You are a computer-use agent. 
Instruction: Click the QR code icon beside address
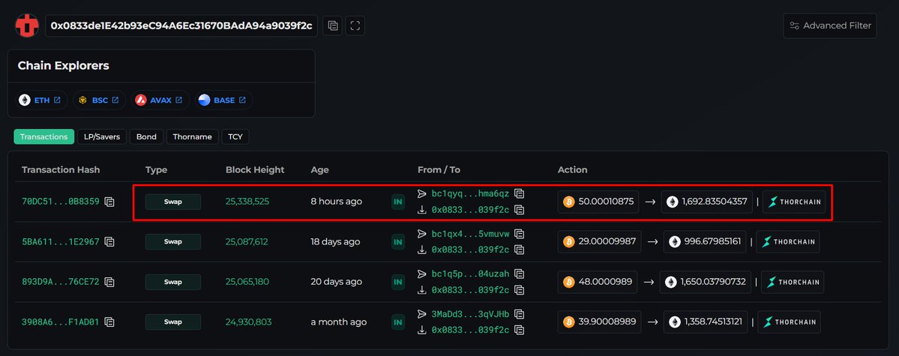click(355, 25)
